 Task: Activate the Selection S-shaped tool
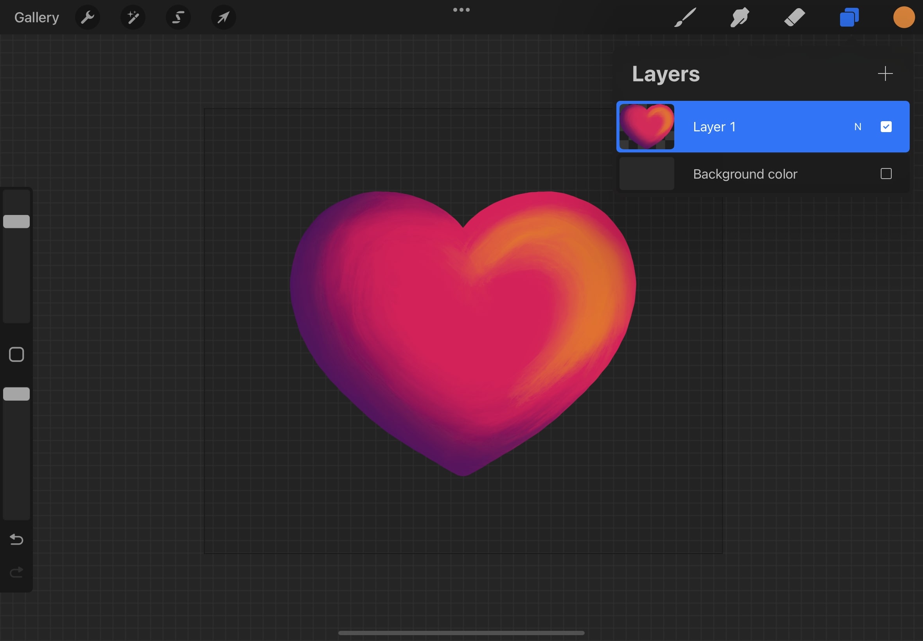pyautogui.click(x=178, y=17)
